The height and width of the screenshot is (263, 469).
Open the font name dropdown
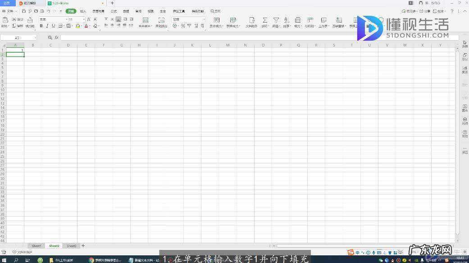67,19
